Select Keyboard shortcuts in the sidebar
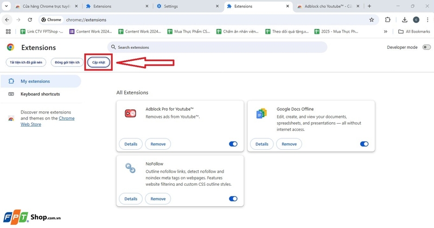Image resolution: width=434 pixels, height=228 pixels. pos(41,94)
